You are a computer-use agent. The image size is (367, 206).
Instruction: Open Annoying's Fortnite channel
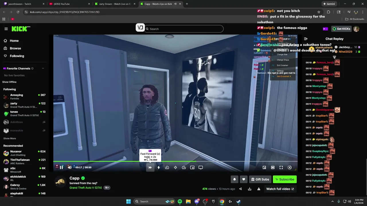click(x=24, y=97)
